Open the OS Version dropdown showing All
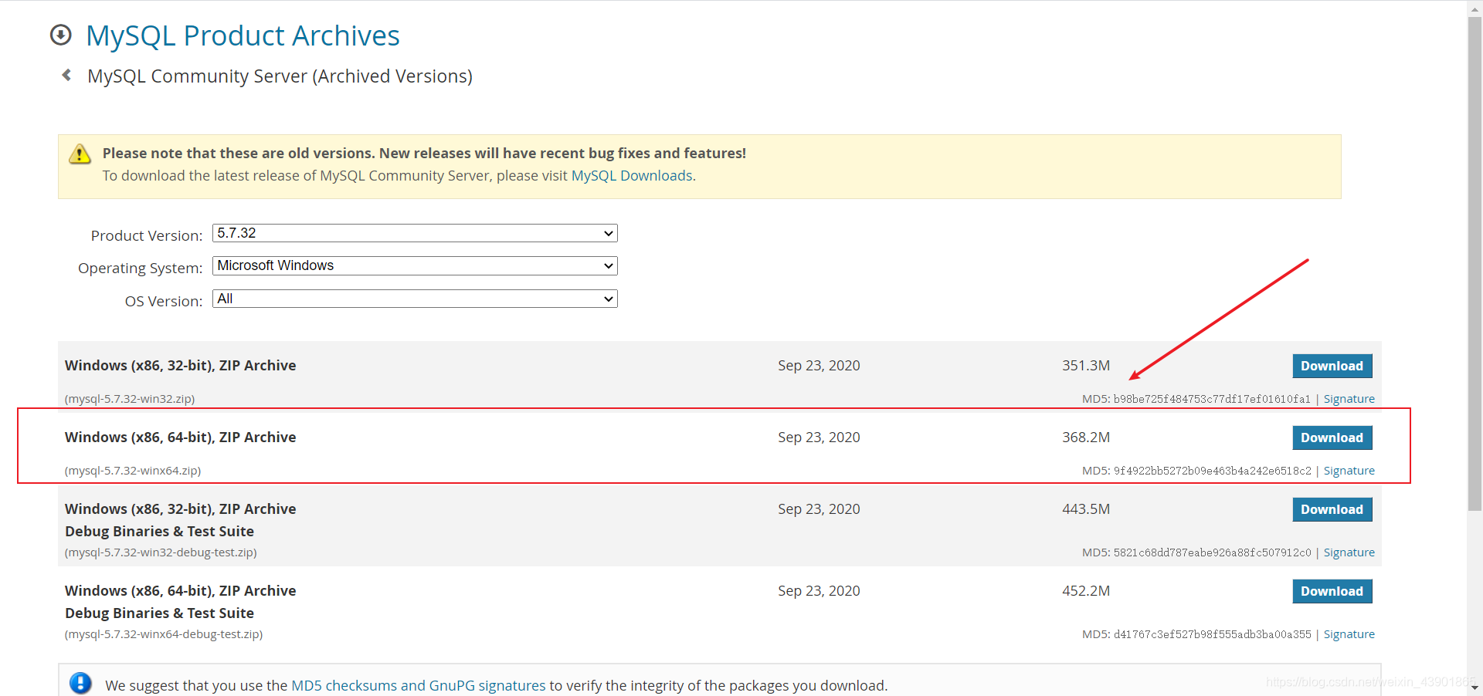Viewport: 1483px width, 696px height. 415,299
